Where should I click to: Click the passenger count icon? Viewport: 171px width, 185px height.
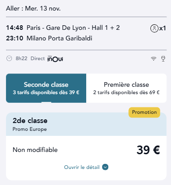(x=154, y=28)
